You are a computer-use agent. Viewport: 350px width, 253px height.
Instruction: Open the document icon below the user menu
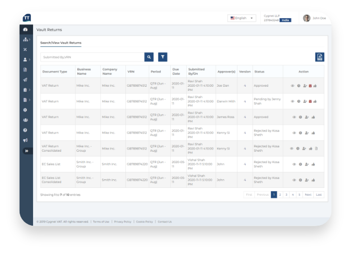pyautogui.click(x=25, y=70)
